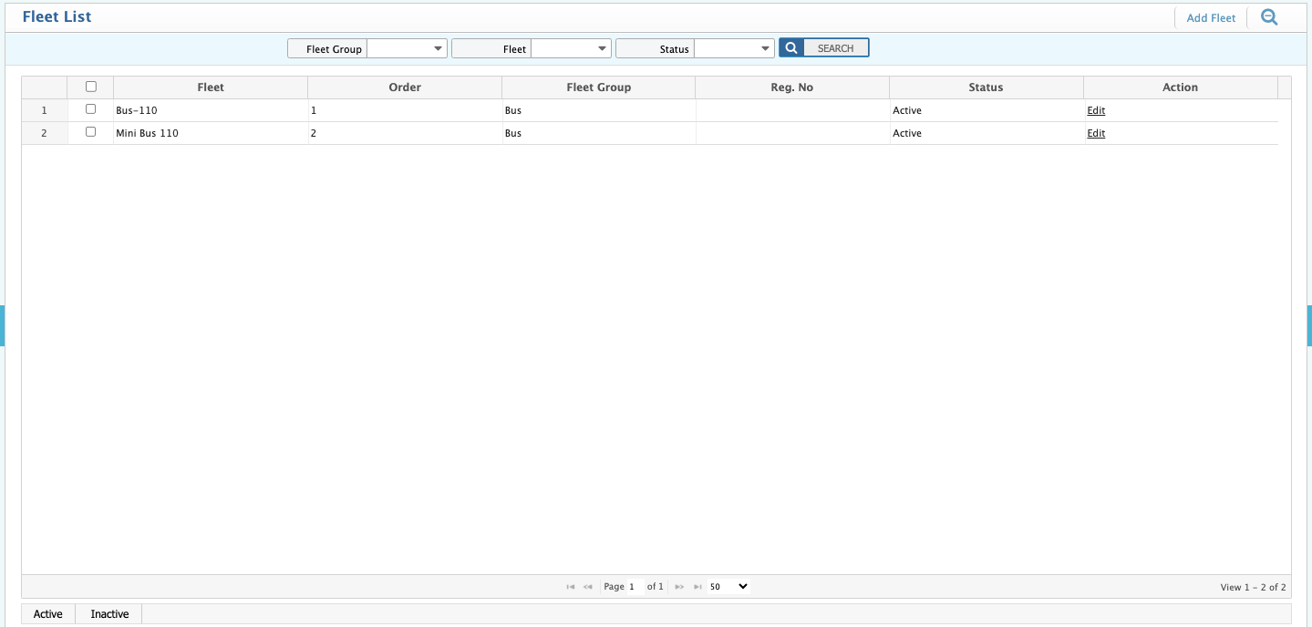
Task: Go to previous page pagination icon
Action: pyautogui.click(x=588, y=587)
